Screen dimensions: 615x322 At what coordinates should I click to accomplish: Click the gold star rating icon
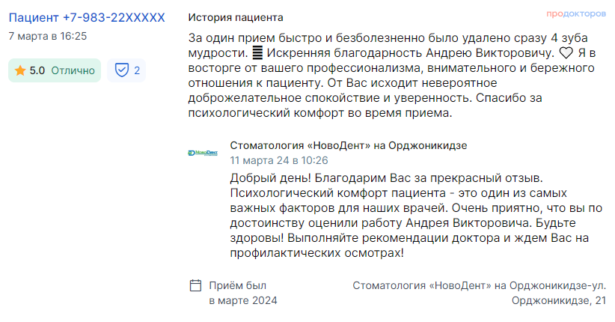point(20,70)
